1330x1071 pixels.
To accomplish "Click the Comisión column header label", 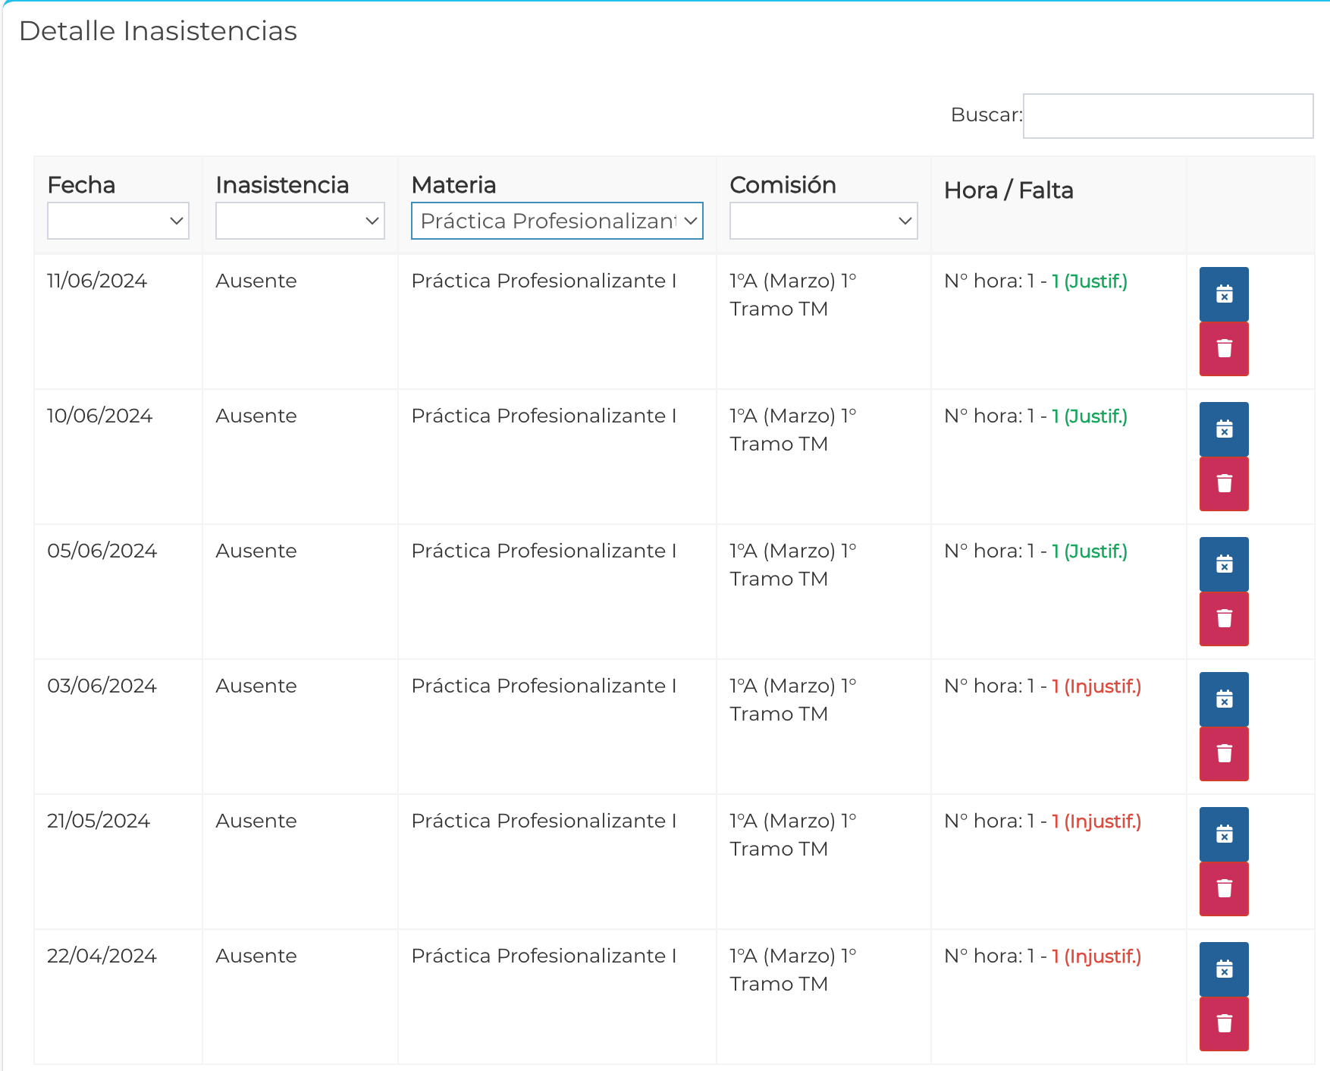I will pos(783,185).
